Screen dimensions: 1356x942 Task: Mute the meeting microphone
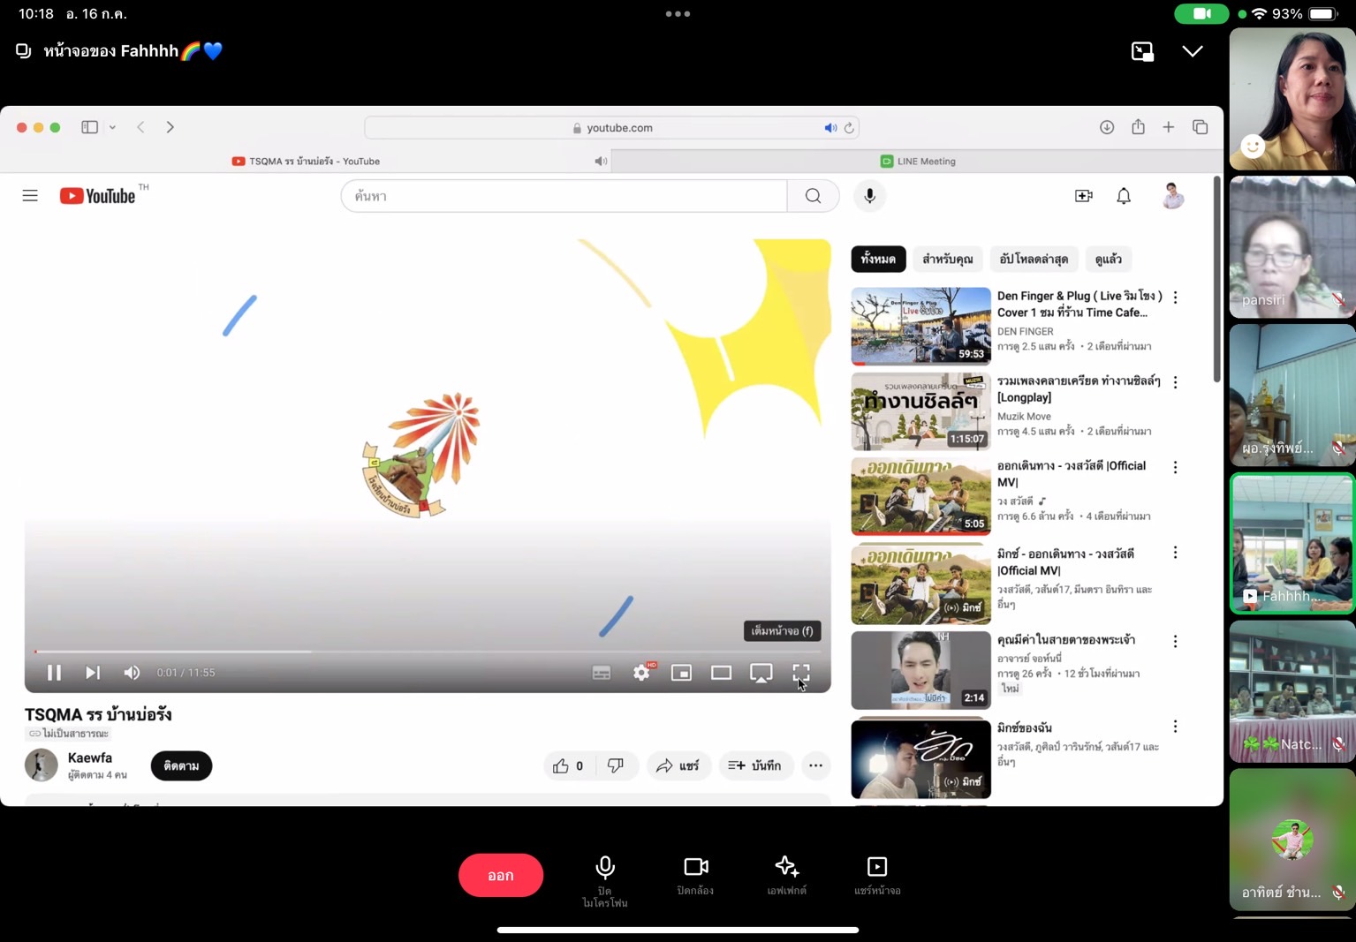(x=605, y=867)
